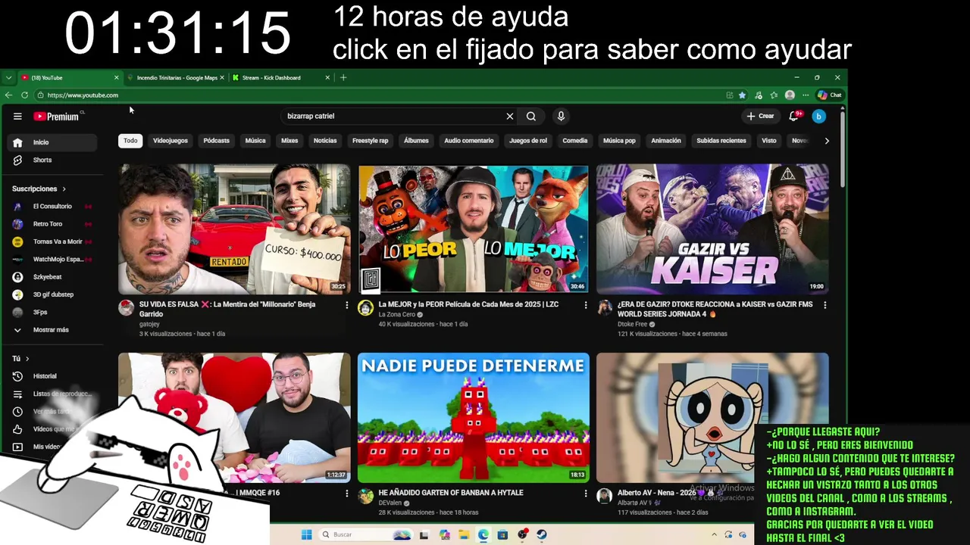The height and width of the screenshot is (545, 970).
Task: Open options for Garten of Banban Hytale video
Action: click(x=586, y=494)
